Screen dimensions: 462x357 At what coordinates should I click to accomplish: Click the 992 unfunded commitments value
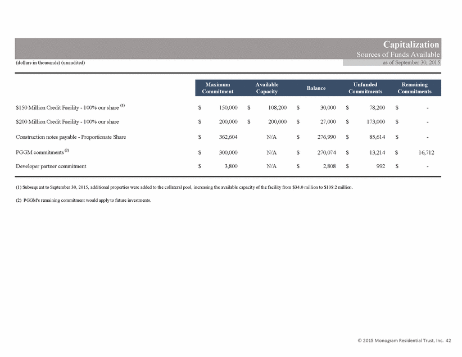click(x=381, y=166)
